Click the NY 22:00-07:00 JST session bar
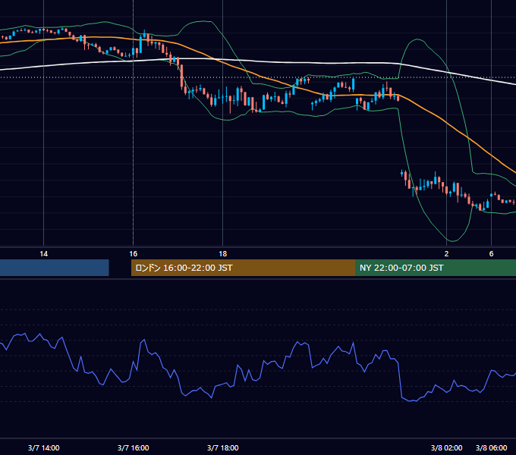The width and height of the screenshot is (516, 455). point(436,268)
